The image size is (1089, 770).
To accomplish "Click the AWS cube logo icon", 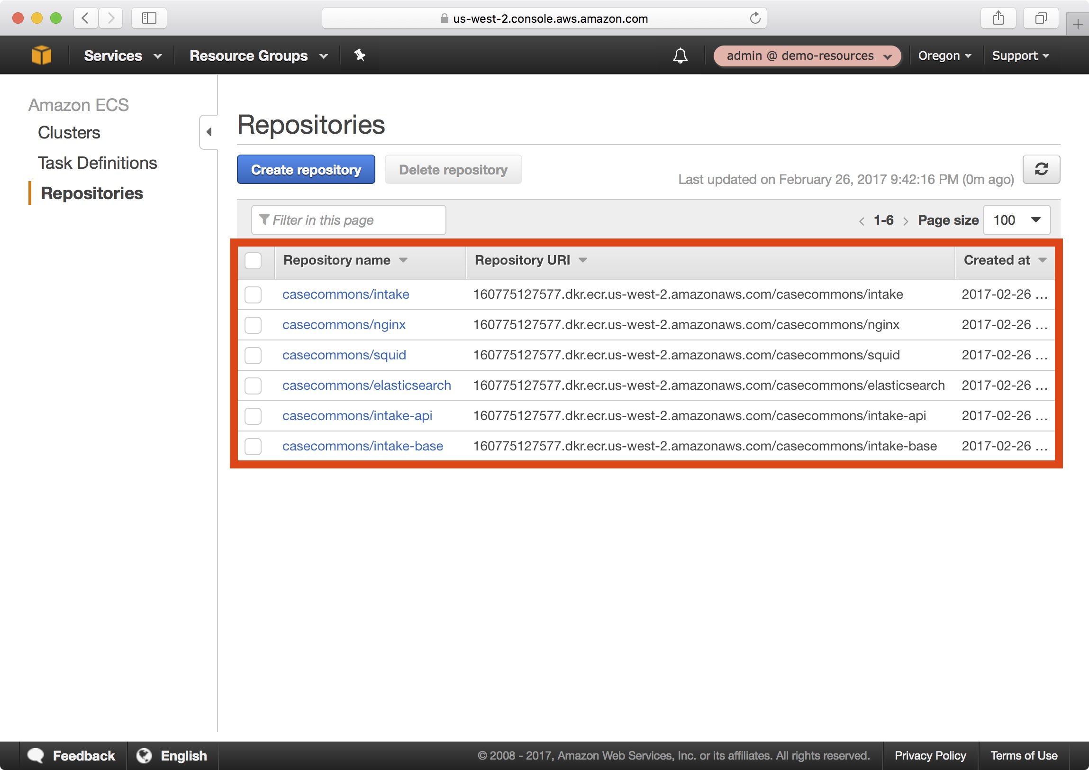I will click(42, 55).
